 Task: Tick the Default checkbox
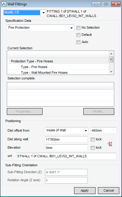pos(78,35)
